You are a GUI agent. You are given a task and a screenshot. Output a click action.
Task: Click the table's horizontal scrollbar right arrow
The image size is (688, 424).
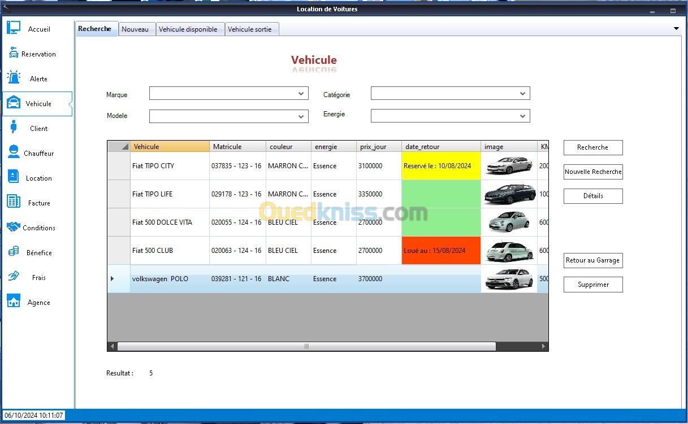543,346
